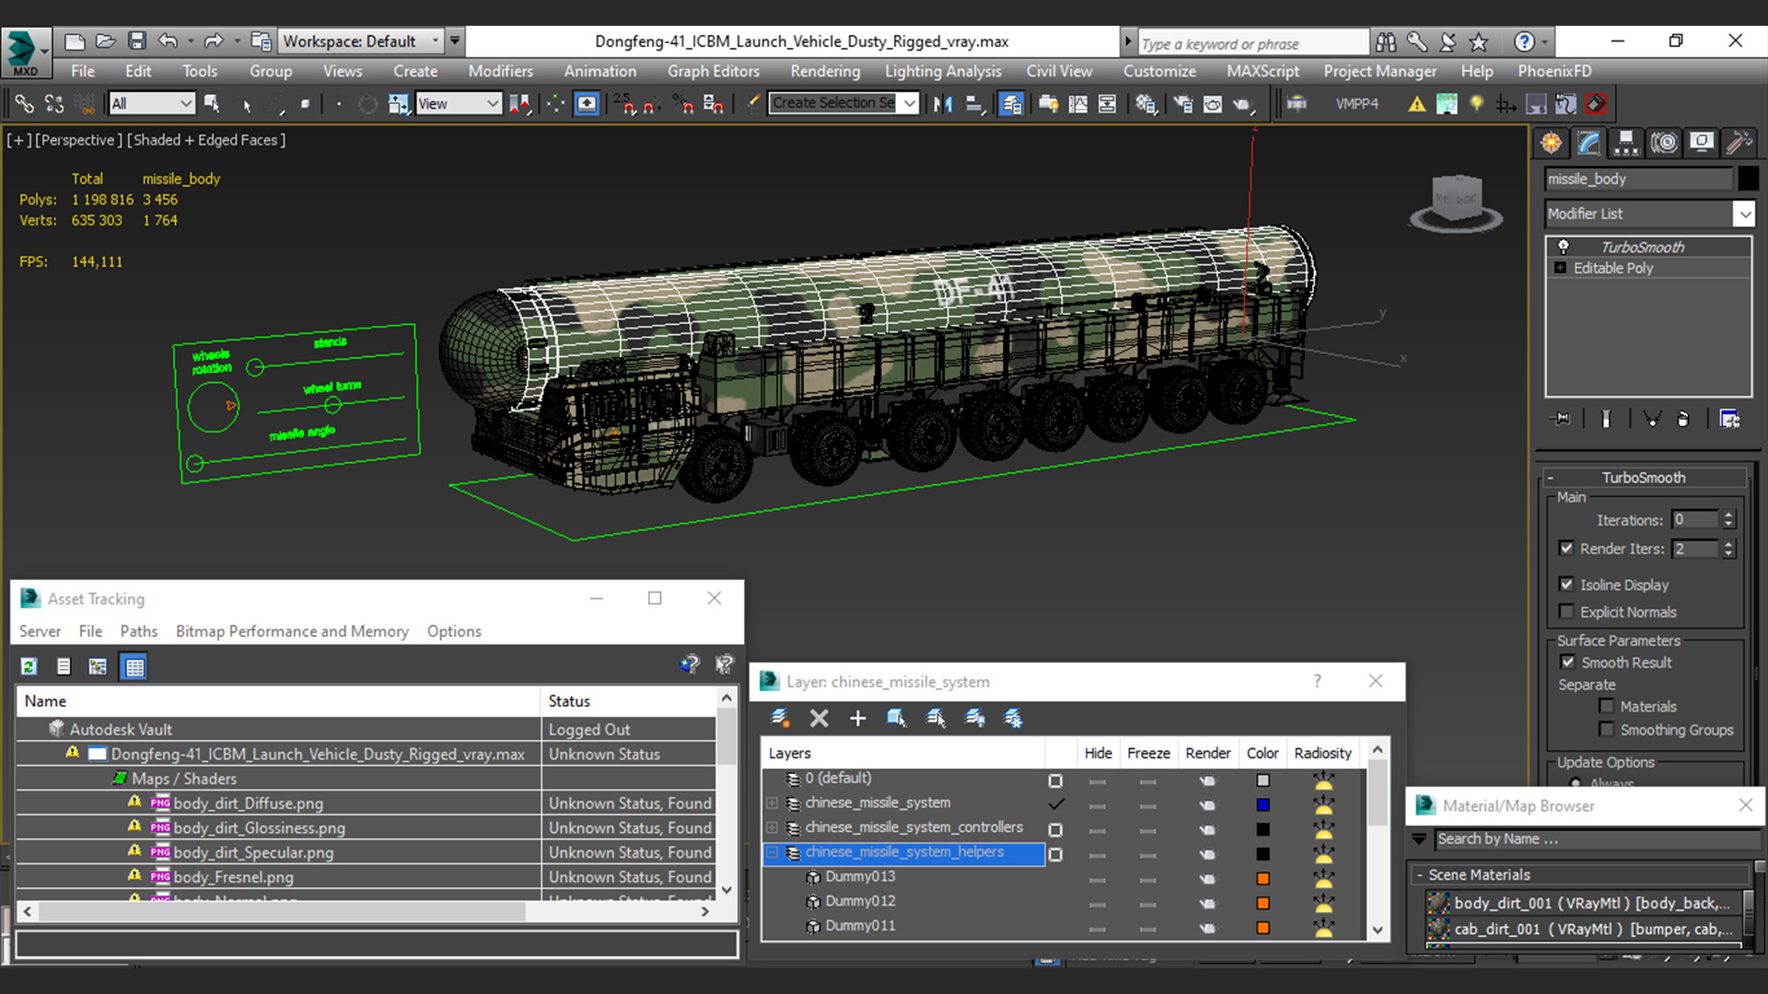
Task: Set the 0 (default) layer as current
Action: [1055, 780]
